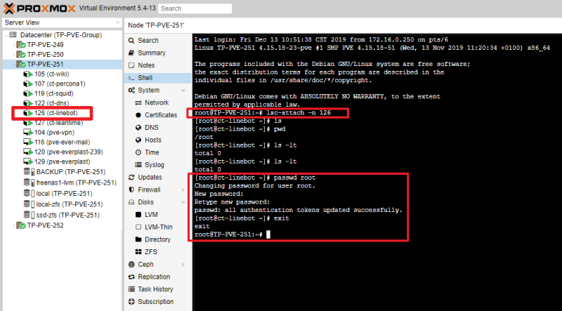562x311 pixels.
Task: Click the top Search input field
Action: click(x=195, y=8)
